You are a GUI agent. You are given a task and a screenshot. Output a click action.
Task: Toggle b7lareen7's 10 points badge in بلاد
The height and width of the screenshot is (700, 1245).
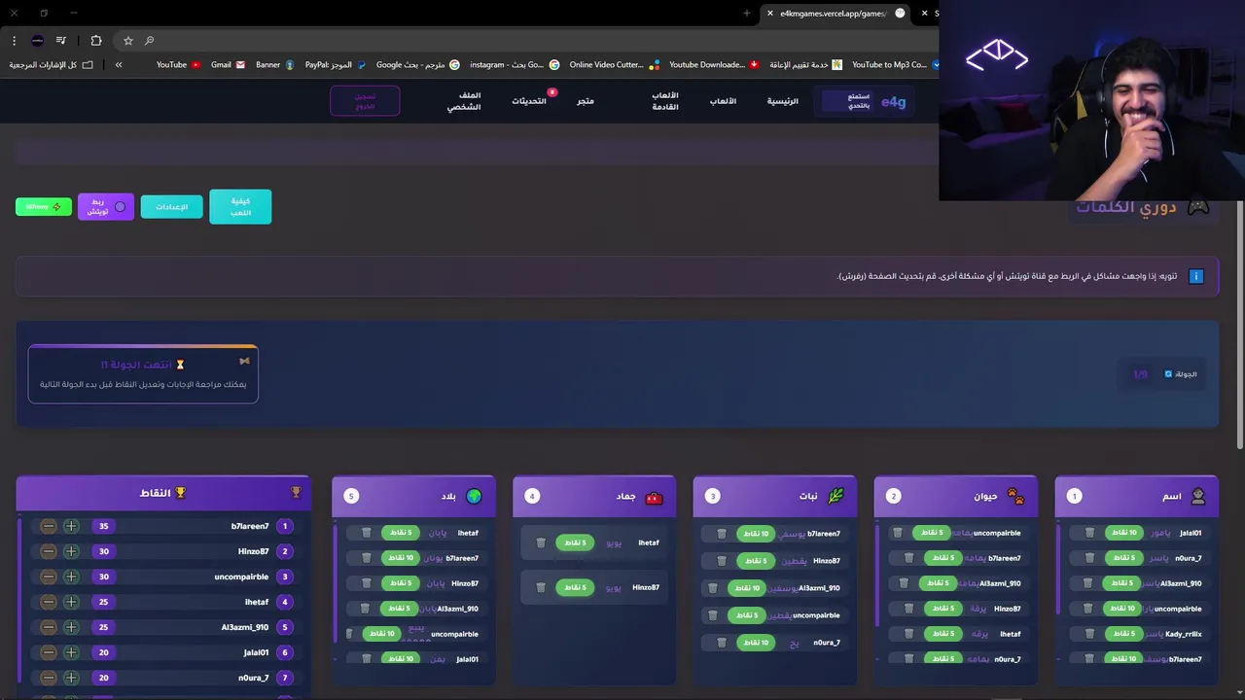pyautogui.click(x=400, y=558)
